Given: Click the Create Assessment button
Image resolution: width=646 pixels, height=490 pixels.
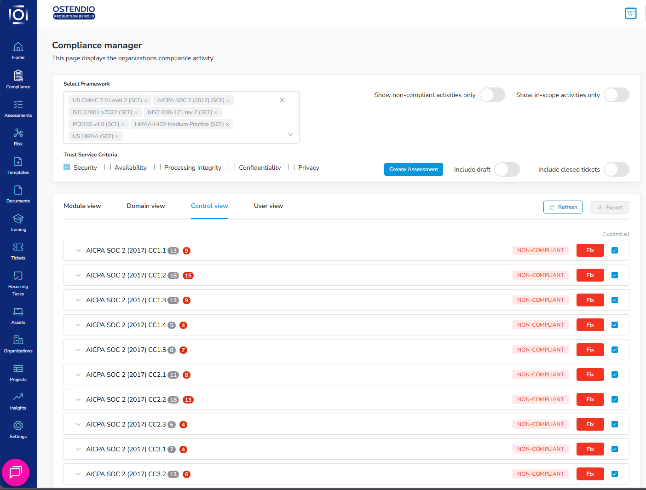Looking at the screenshot, I should click(413, 169).
